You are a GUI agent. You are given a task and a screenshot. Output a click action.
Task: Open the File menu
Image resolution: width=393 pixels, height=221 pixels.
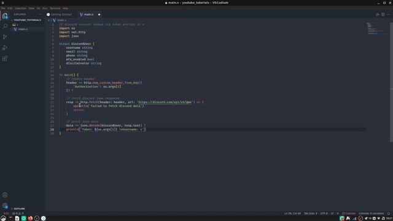[3, 8]
